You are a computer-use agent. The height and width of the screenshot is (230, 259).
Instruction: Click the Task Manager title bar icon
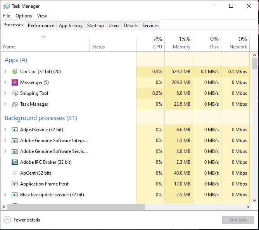7,6
